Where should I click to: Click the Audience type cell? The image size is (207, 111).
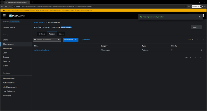pos(145,50)
